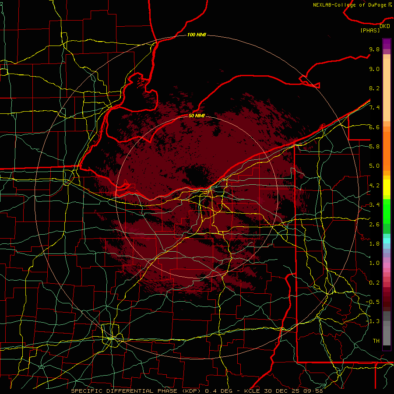
Task: Click the 0.4 DEG elevation text
Action: pyautogui.click(x=218, y=391)
